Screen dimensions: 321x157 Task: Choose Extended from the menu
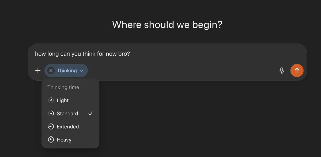point(70,127)
